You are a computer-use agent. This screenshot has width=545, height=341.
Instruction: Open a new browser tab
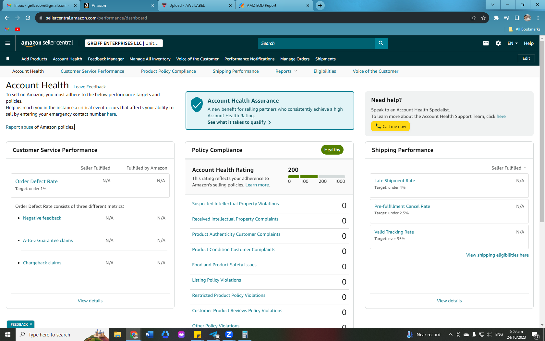click(320, 6)
